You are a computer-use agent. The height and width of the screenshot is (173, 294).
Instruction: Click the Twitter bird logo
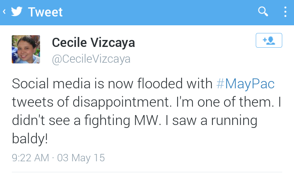[17, 12]
